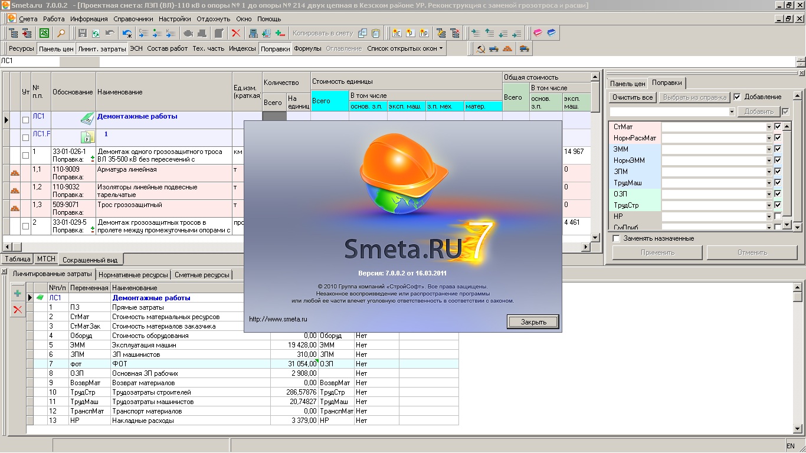Viewport: 806px width, 453px height.
Task: Click the paste clipboard icon in toolbar
Action: coord(376,33)
